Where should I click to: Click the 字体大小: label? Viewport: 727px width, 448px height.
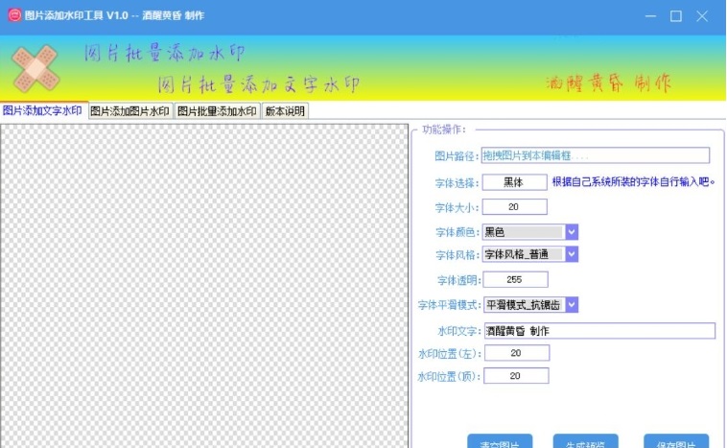point(457,208)
